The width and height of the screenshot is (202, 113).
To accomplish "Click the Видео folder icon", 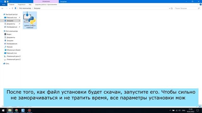I will coord(5,34).
